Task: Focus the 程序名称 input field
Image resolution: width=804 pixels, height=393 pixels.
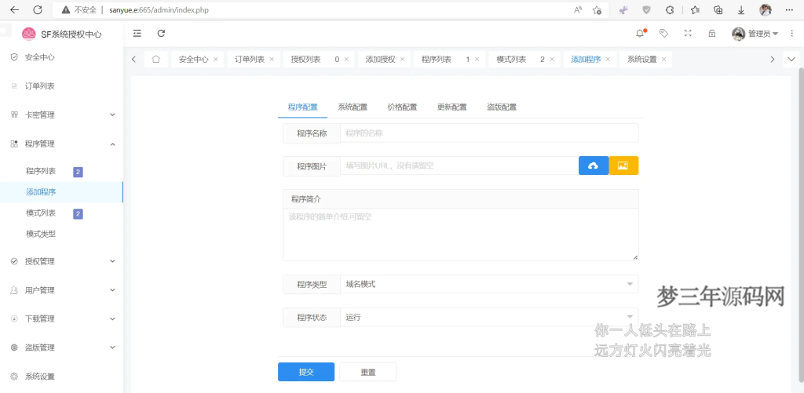Action: 489,133
